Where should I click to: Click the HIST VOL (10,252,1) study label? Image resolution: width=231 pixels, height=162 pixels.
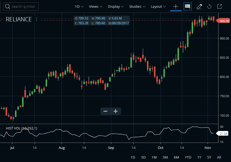(x=21, y=128)
